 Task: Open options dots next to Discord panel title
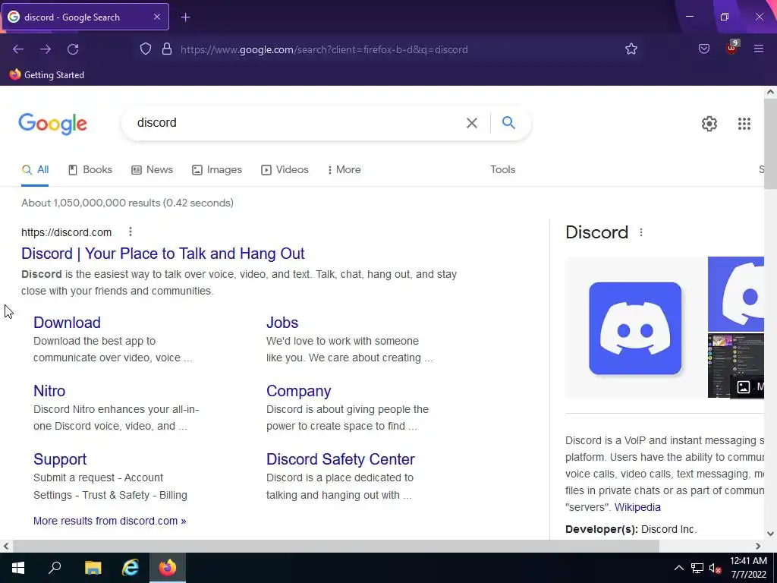[641, 232]
